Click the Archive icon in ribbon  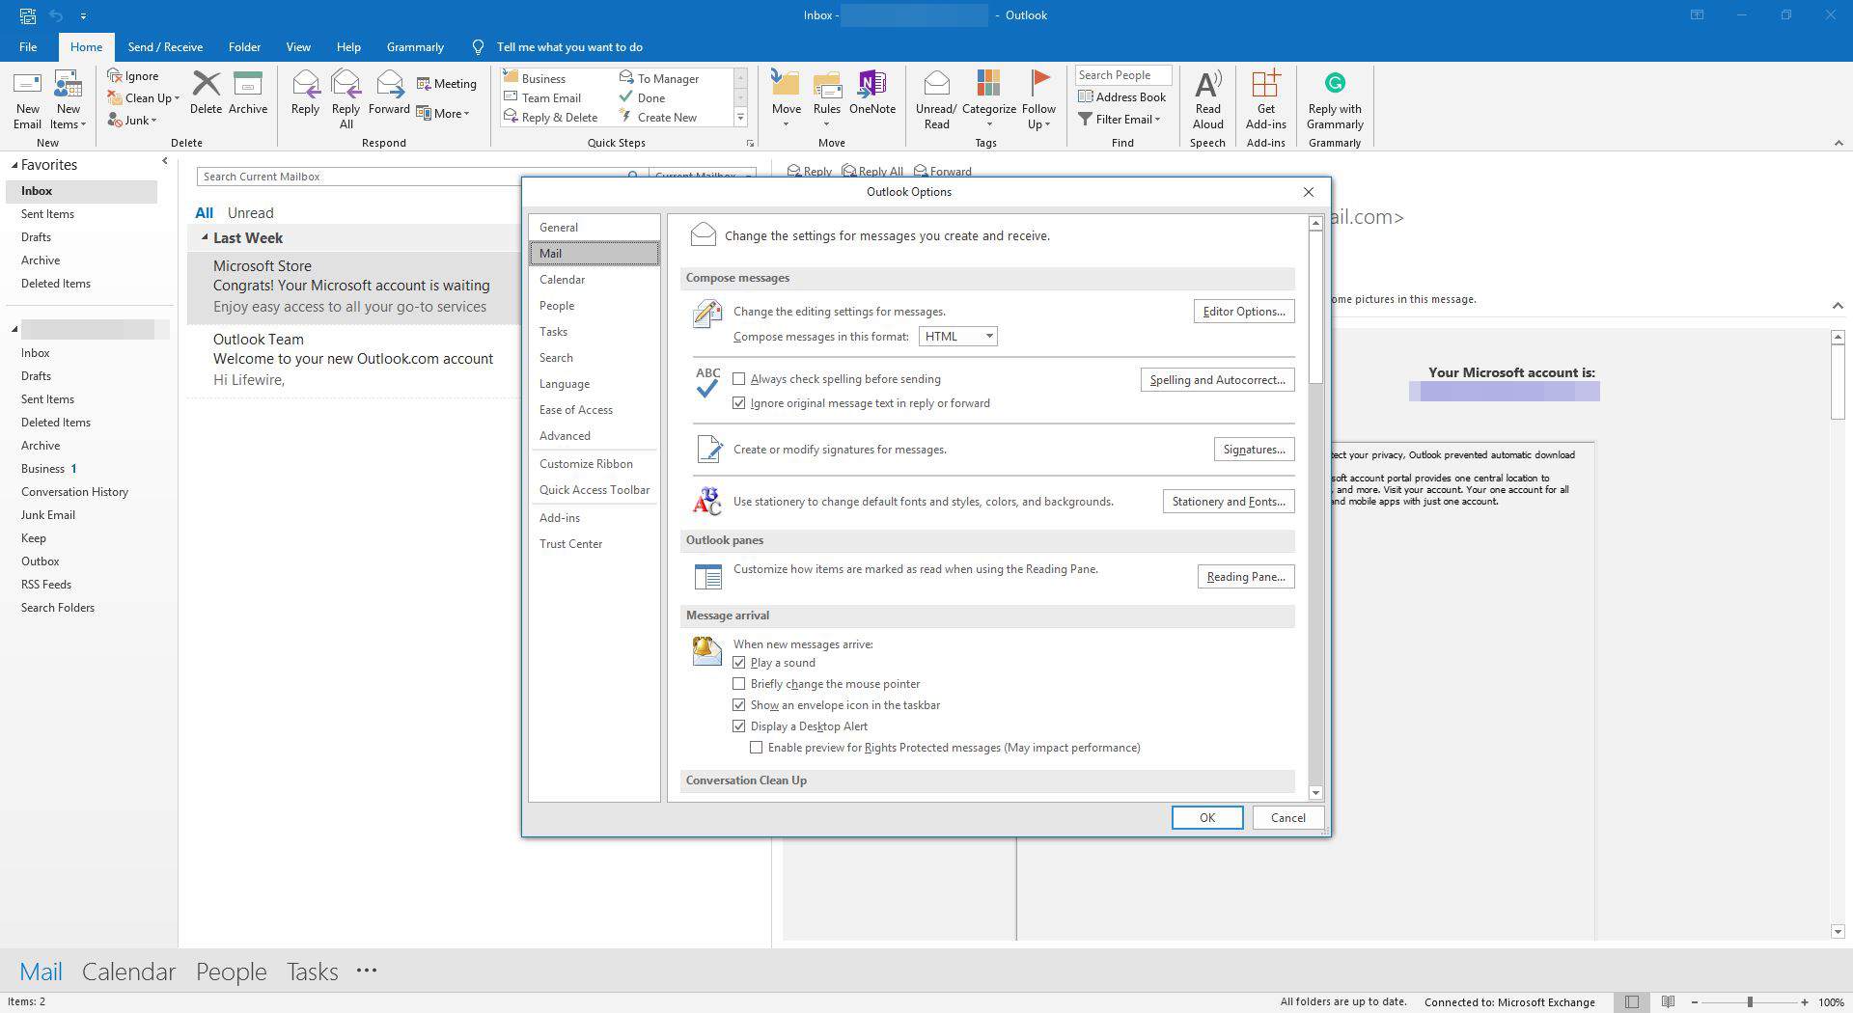[x=248, y=84]
